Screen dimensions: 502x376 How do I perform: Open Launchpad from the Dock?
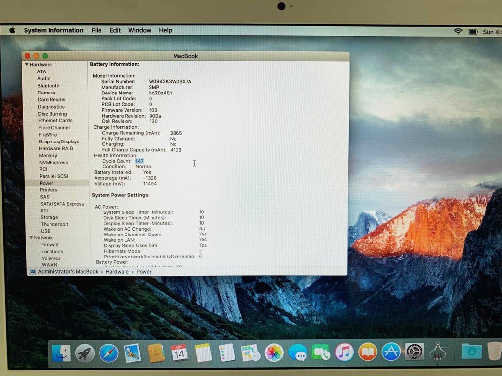click(85, 352)
